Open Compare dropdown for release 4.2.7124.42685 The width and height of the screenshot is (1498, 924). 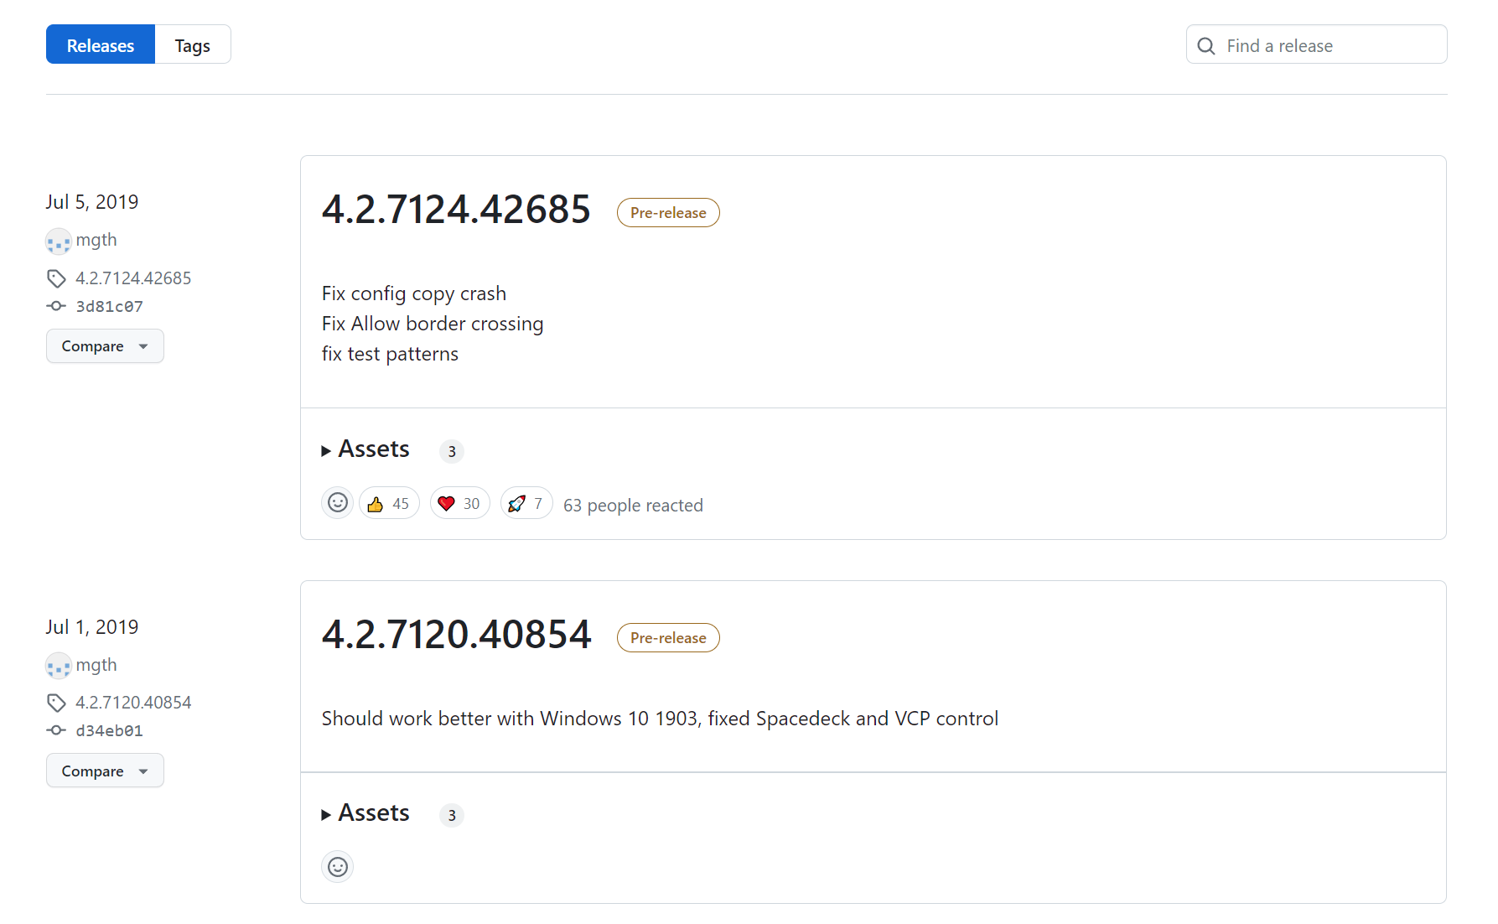pyautogui.click(x=105, y=346)
